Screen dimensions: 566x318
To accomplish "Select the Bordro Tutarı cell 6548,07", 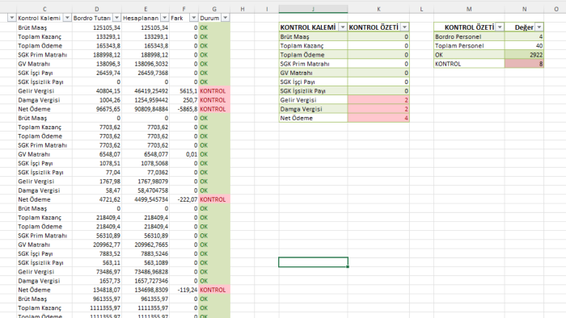I will [x=97, y=154].
